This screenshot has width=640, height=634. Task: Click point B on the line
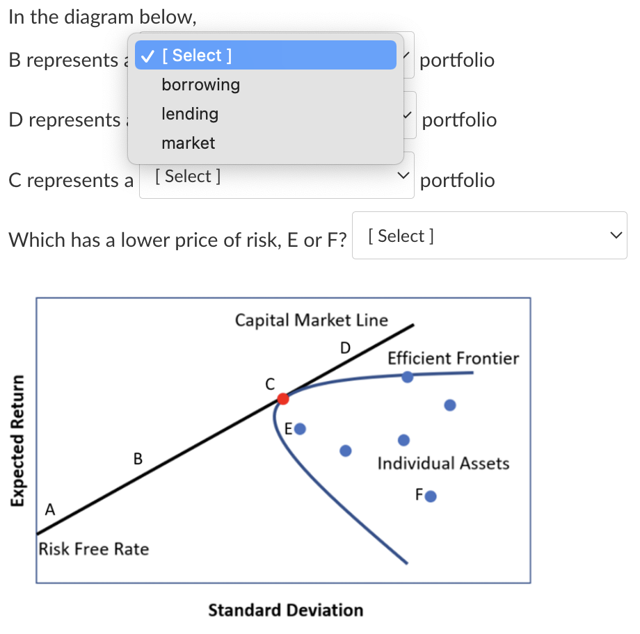[x=138, y=459]
